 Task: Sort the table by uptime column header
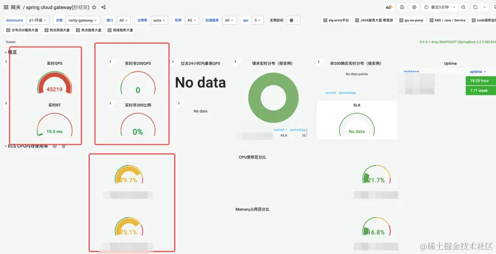(478, 72)
